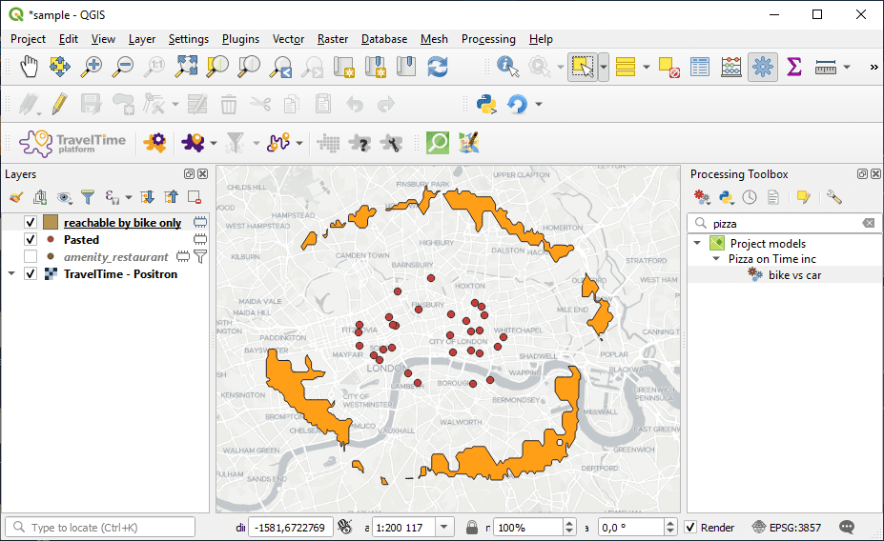Image resolution: width=884 pixels, height=541 pixels.
Task: Click the Zoom Full extent icon
Action: (x=186, y=67)
